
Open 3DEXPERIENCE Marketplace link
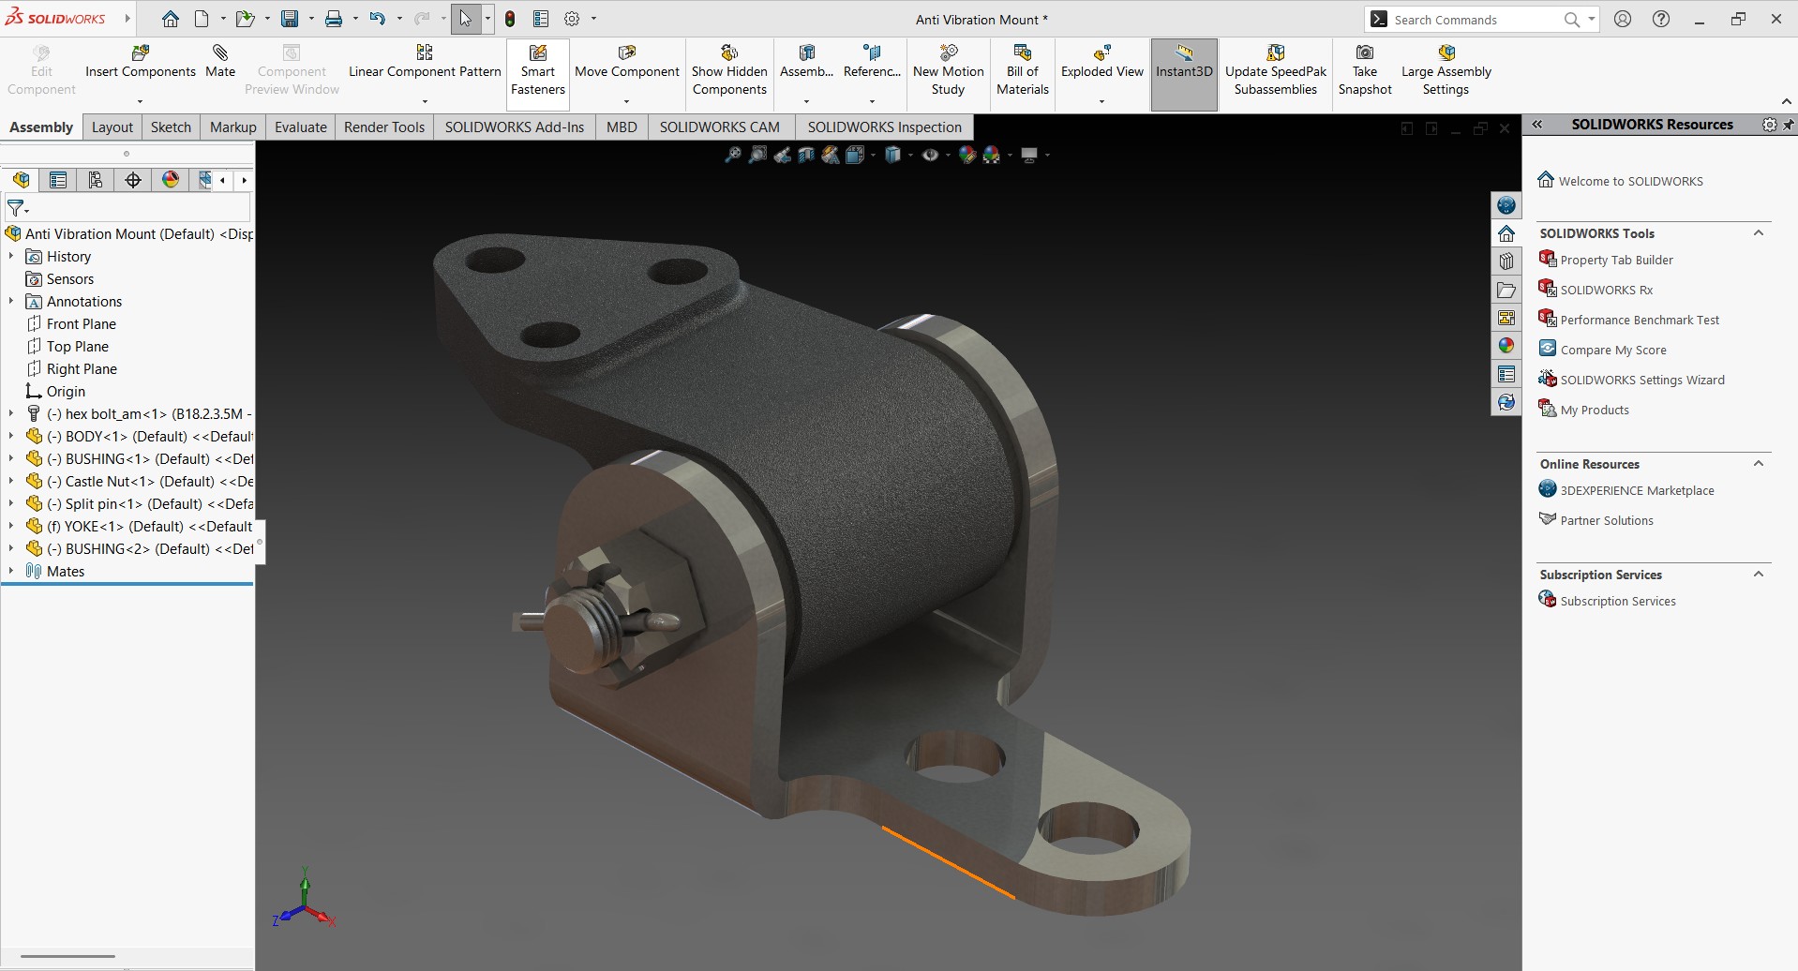tap(1637, 490)
